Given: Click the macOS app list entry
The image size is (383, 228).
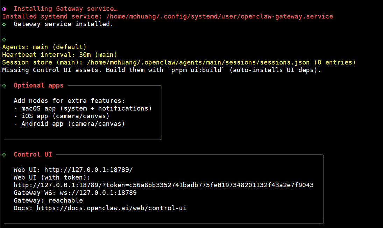Looking at the screenshot, I should pyautogui.click(x=83, y=108).
